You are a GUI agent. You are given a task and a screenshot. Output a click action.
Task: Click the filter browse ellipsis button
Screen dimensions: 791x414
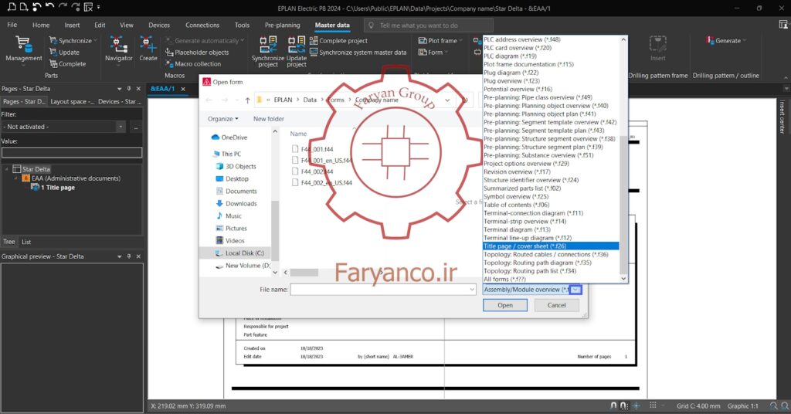tap(136, 127)
